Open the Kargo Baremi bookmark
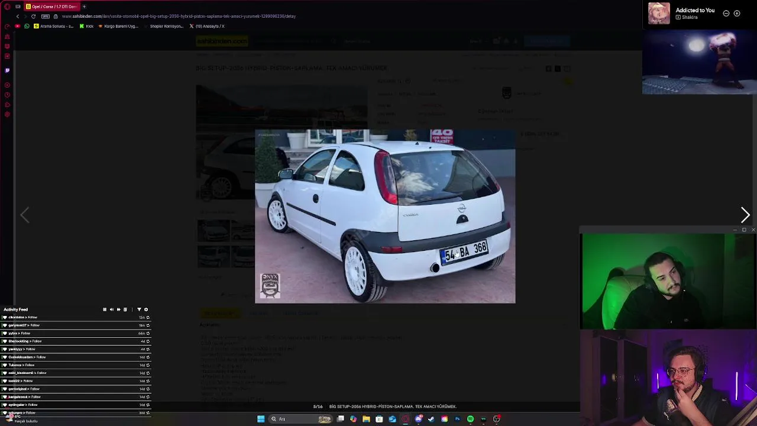This screenshot has height=426, width=757. coord(118,26)
